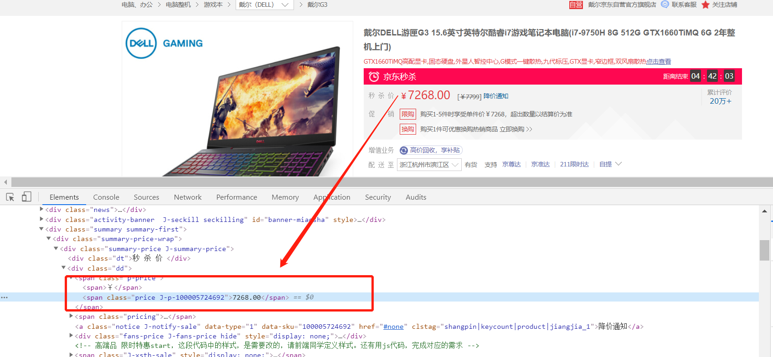The height and width of the screenshot is (357, 773).
Task: Open the 戴尔 (DELL) brand breadcrumb dropdown
Action: [x=264, y=5]
